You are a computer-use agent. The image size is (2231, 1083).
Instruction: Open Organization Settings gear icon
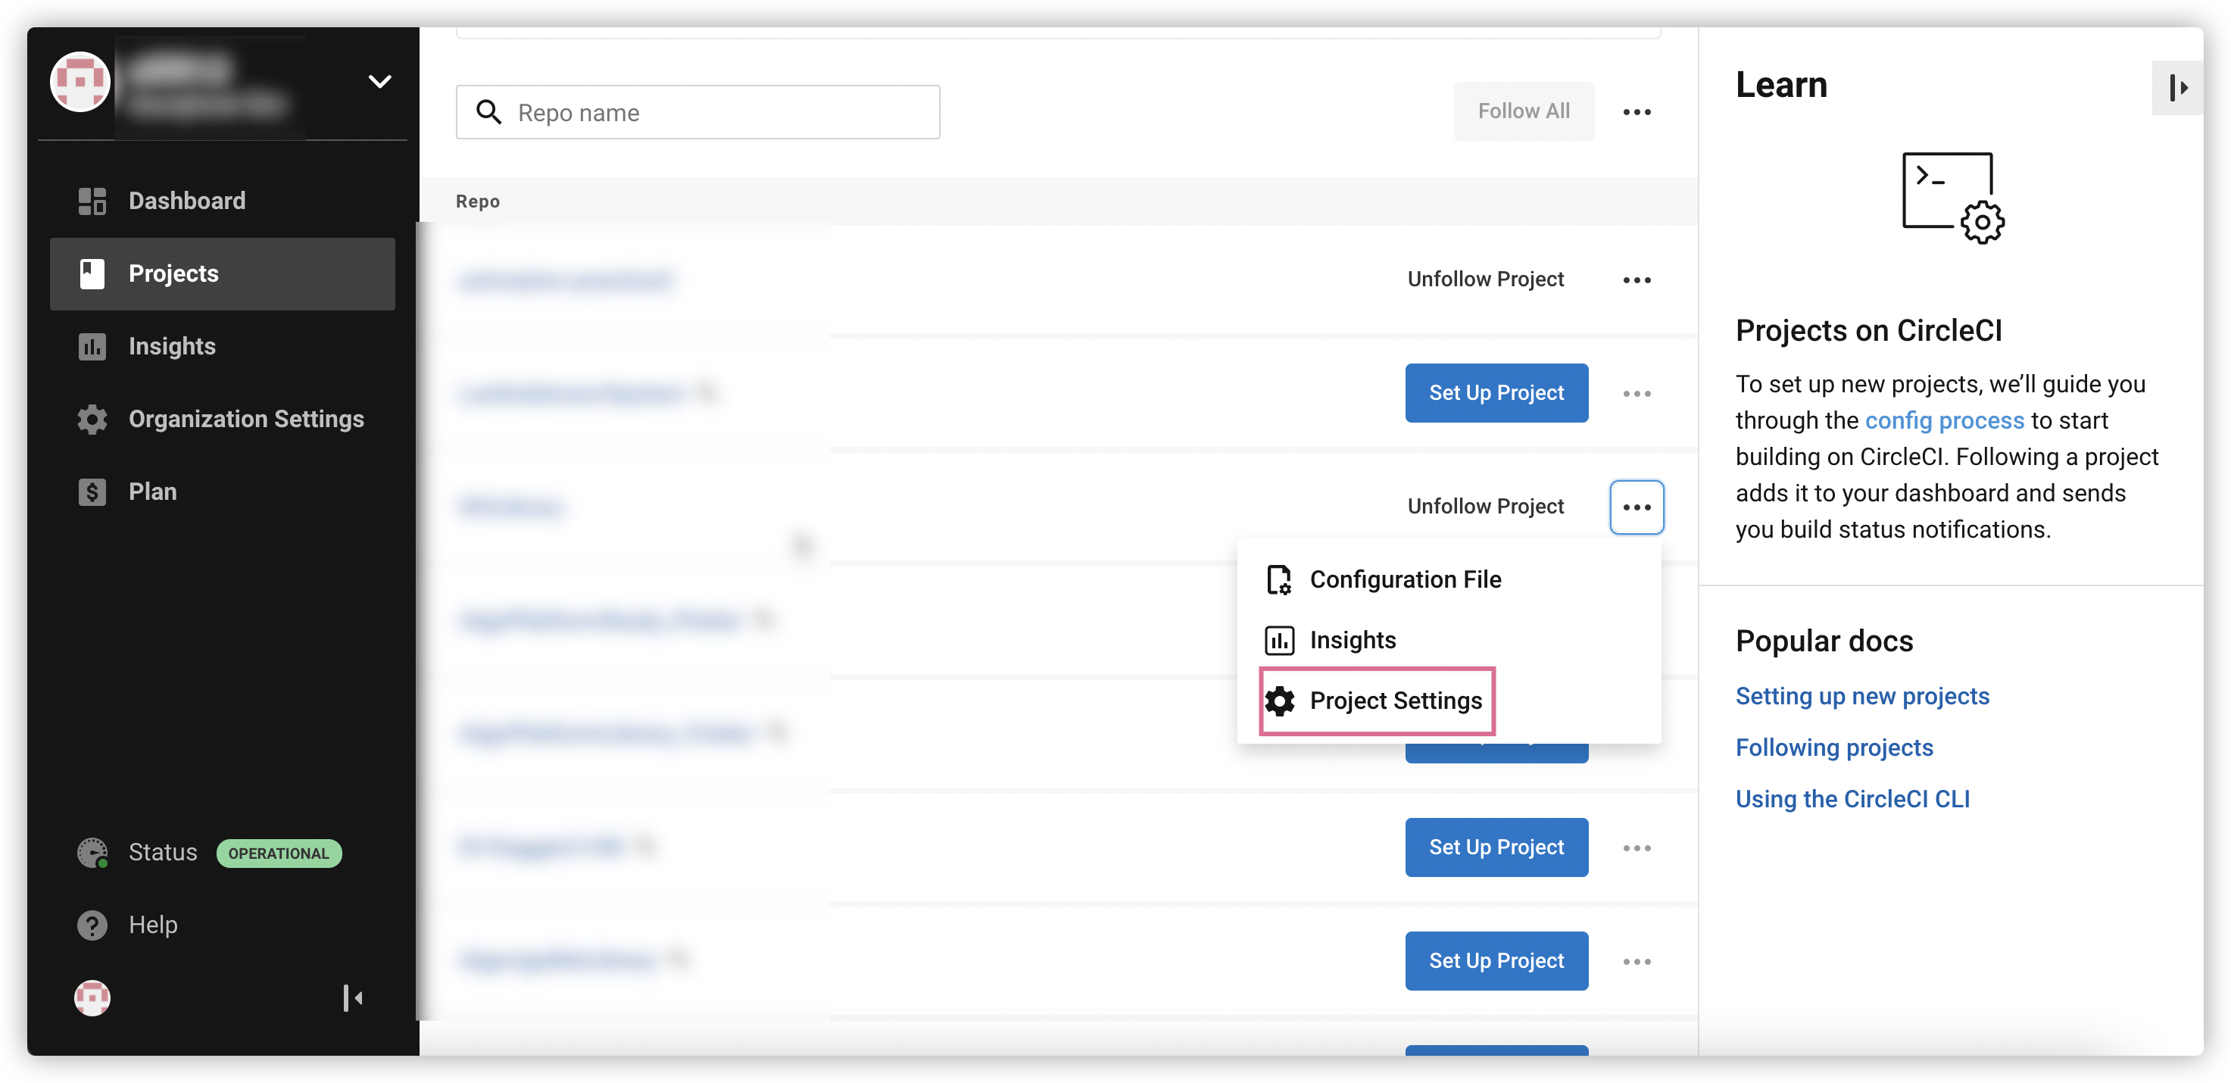[x=92, y=420]
